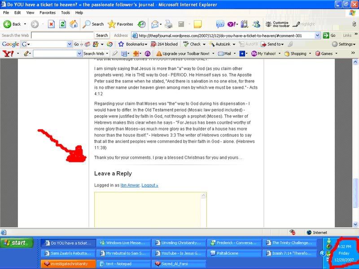Image resolution: width=359 pixels, height=269 pixels.
Task: Open Games on the Yahoo toolbar
Action: pyautogui.click(x=324, y=53)
